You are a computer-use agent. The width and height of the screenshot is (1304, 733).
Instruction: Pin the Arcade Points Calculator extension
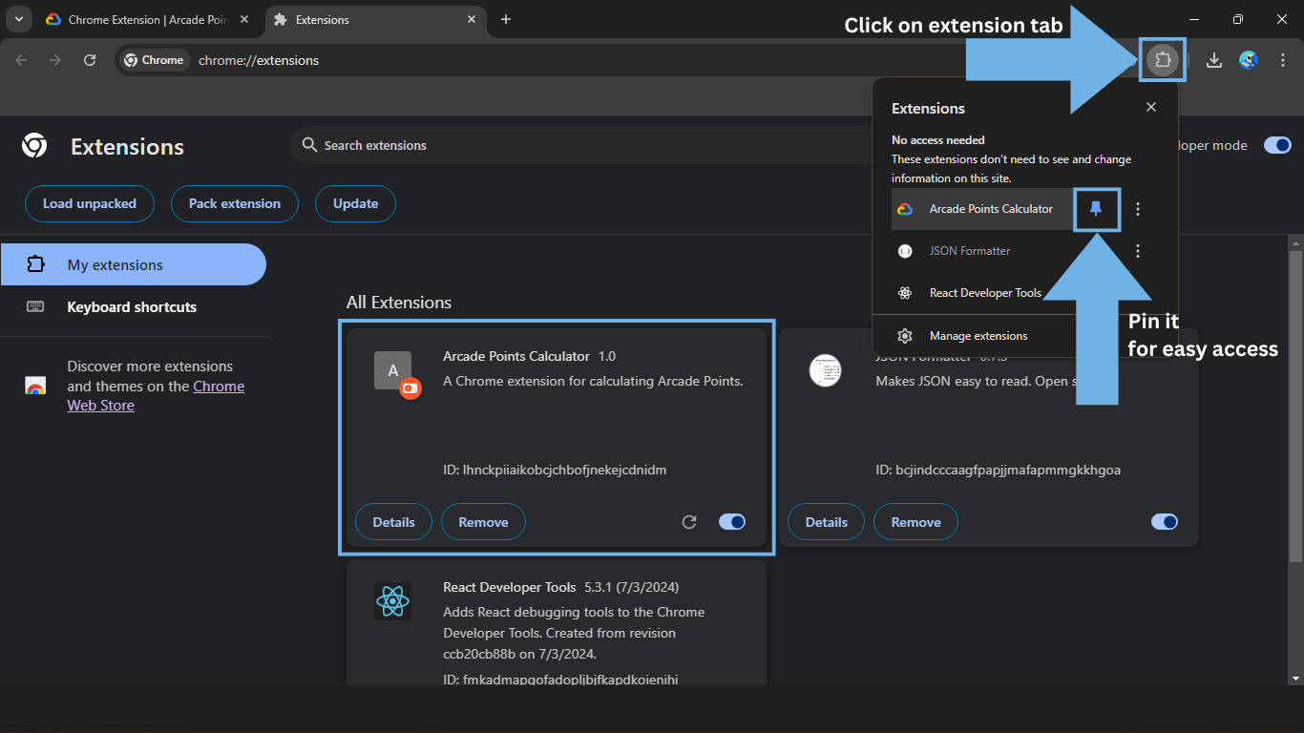(x=1096, y=209)
